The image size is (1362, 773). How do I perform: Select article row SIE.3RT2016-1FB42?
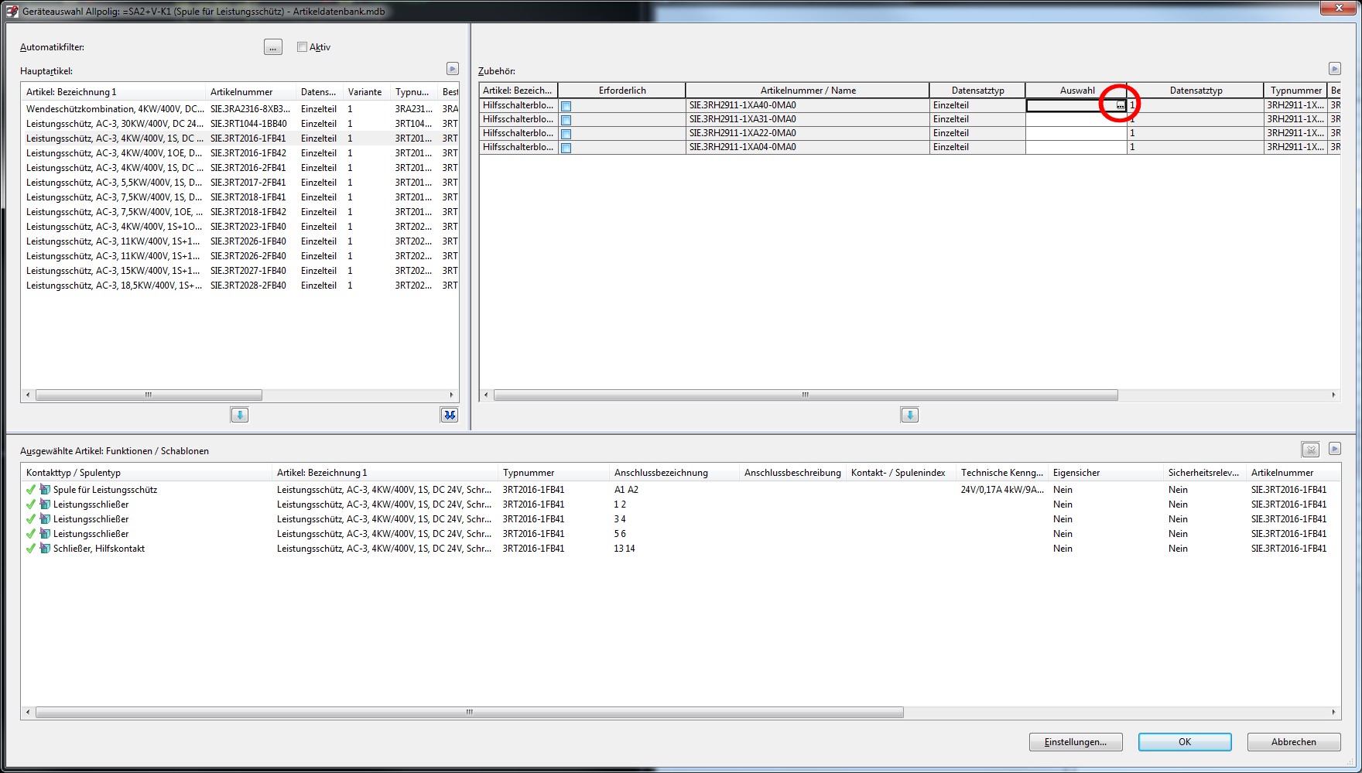pos(240,153)
